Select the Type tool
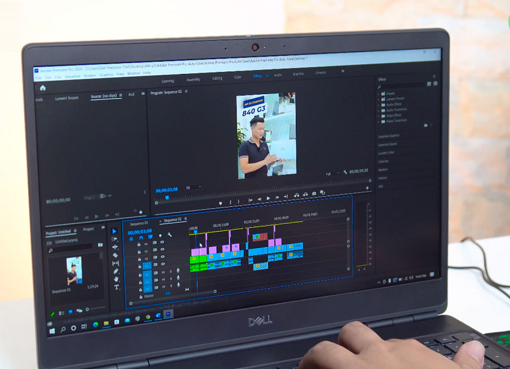This screenshot has height=369, width=510. pyautogui.click(x=117, y=287)
